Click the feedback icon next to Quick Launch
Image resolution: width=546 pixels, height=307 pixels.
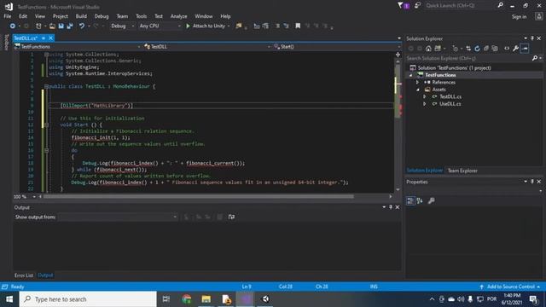click(x=417, y=6)
